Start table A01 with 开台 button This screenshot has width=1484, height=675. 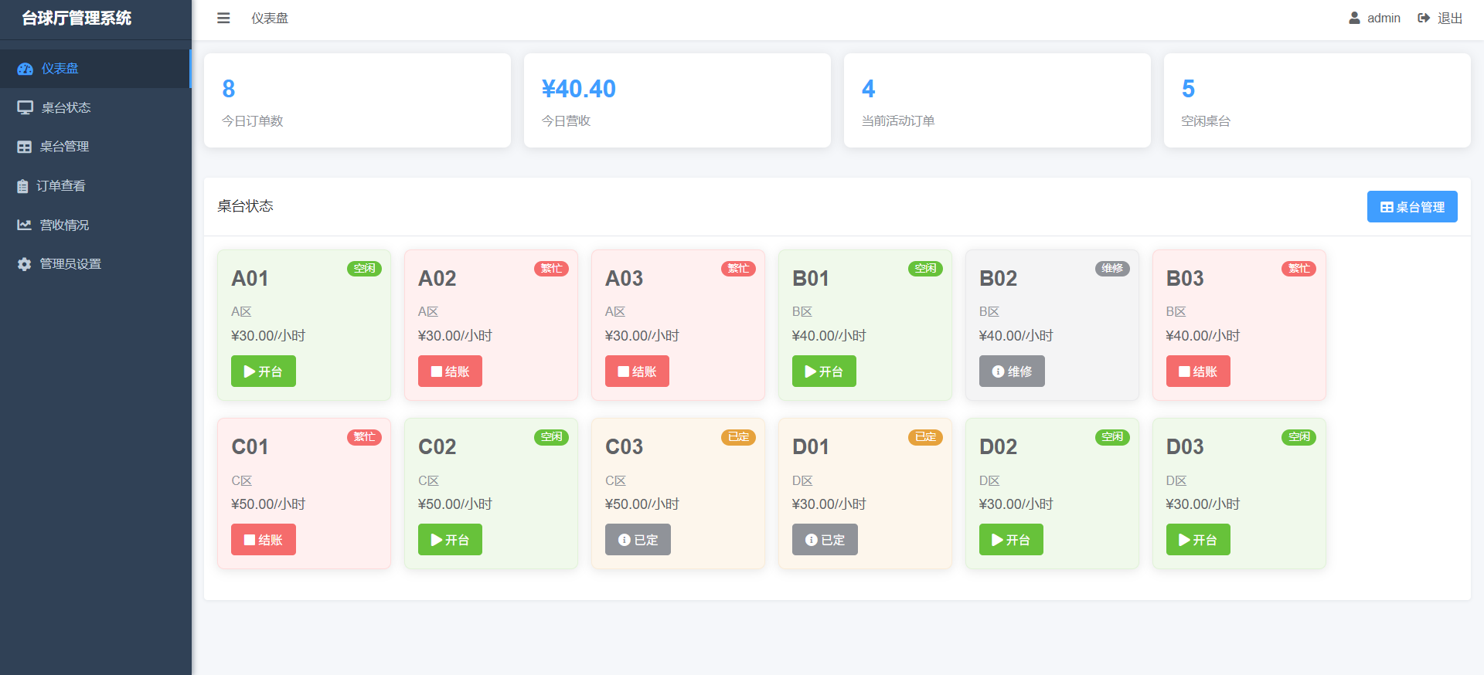point(263,371)
